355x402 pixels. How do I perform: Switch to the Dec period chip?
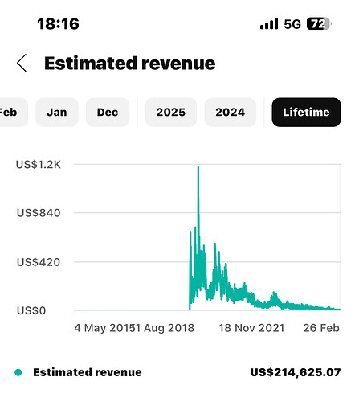point(108,112)
